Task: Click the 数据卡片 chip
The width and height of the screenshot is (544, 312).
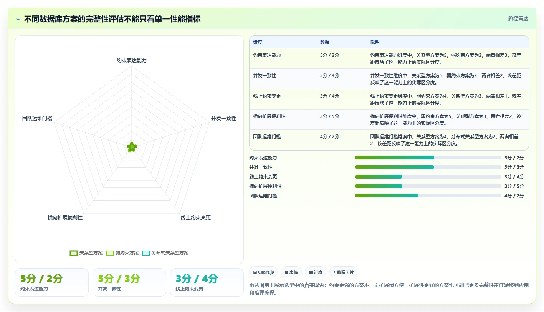Action: (x=343, y=272)
